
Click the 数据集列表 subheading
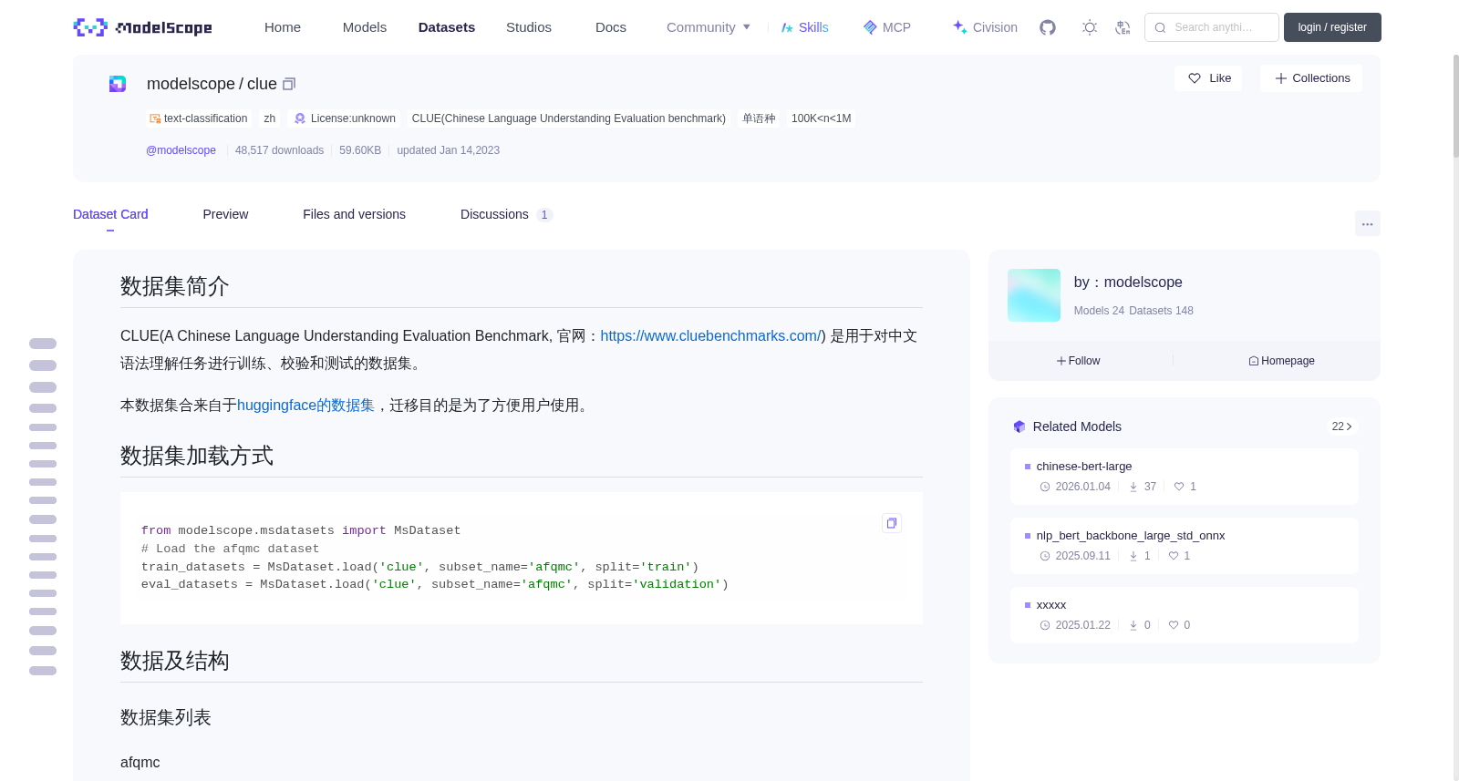(x=166, y=717)
